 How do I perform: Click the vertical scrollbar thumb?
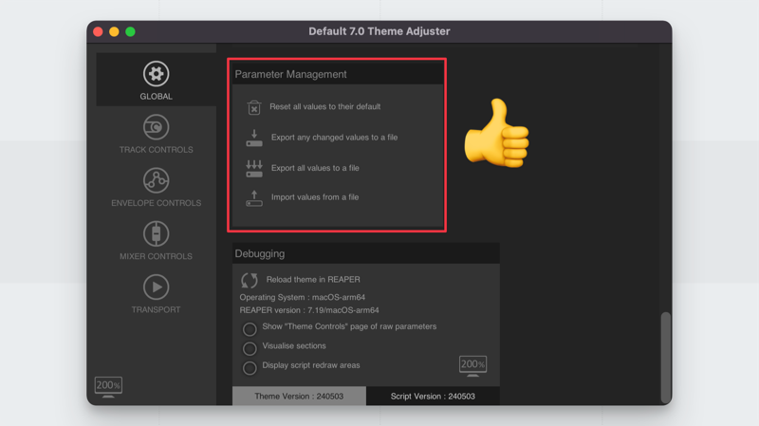(666, 357)
